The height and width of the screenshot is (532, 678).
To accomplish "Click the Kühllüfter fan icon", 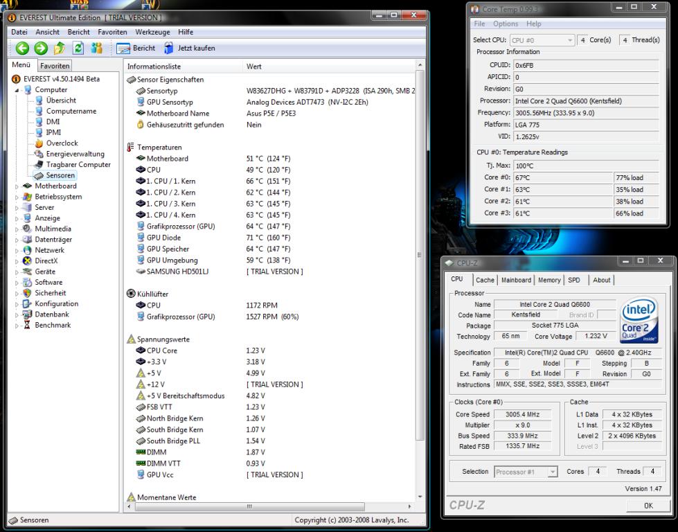I will [x=131, y=294].
